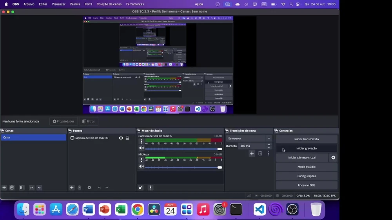392x220 pixels.
Task: Open scene filters icon in Cenas panel
Action: coord(22,188)
